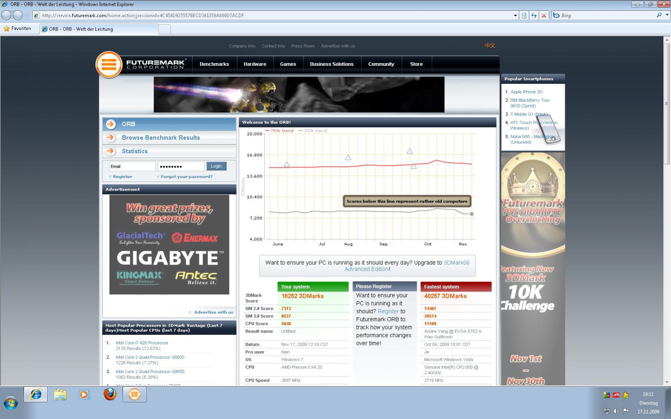This screenshot has height=419, width=671.
Task: Click the Advertise with us top link
Action: (x=338, y=46)
